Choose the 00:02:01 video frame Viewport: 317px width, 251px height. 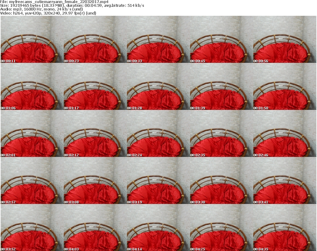pyautogui.click(x=32, y=134)
